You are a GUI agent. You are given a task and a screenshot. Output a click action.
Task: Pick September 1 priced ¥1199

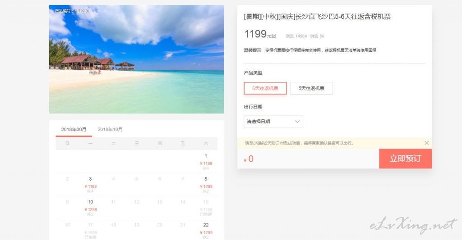[206, 162]
